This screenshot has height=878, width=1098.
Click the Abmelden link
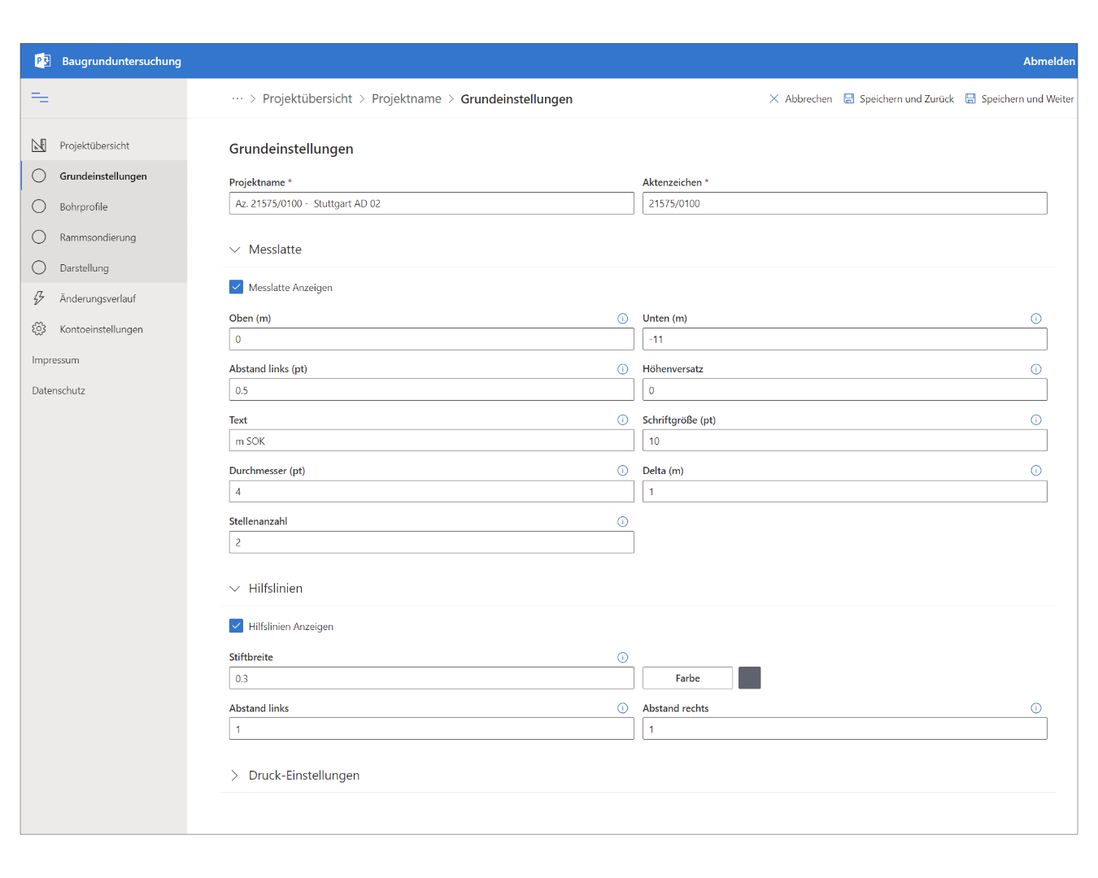[x=1048, y=61]
